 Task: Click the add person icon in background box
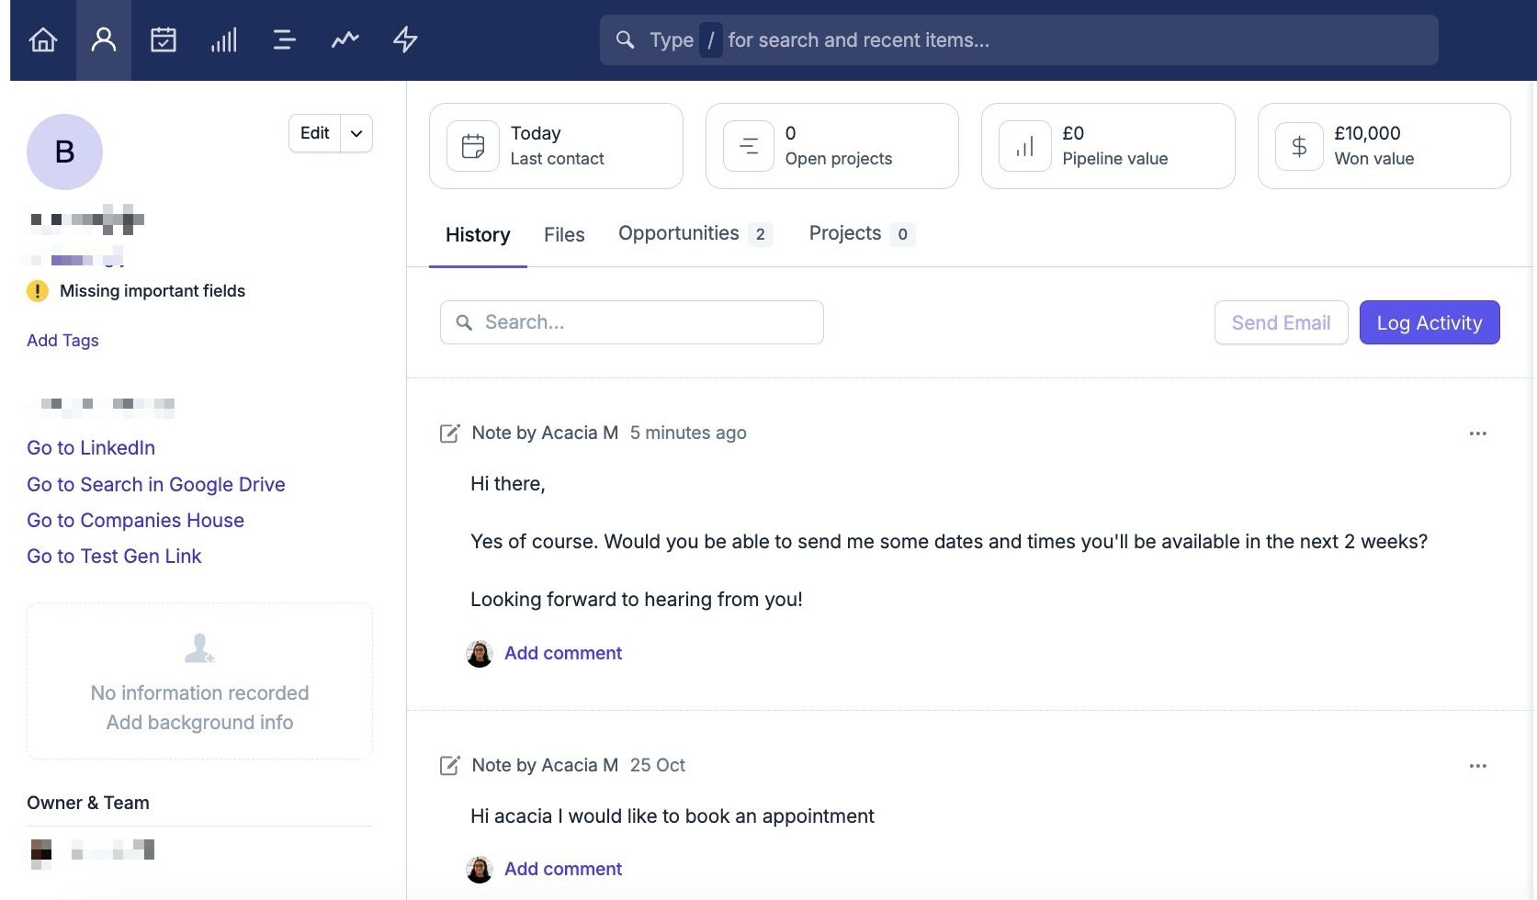click(x=199, y=648)
